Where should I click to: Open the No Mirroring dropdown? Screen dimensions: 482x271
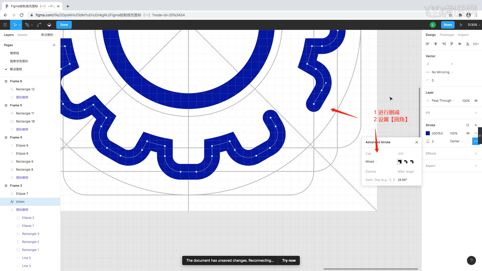(x=442, y=72)
